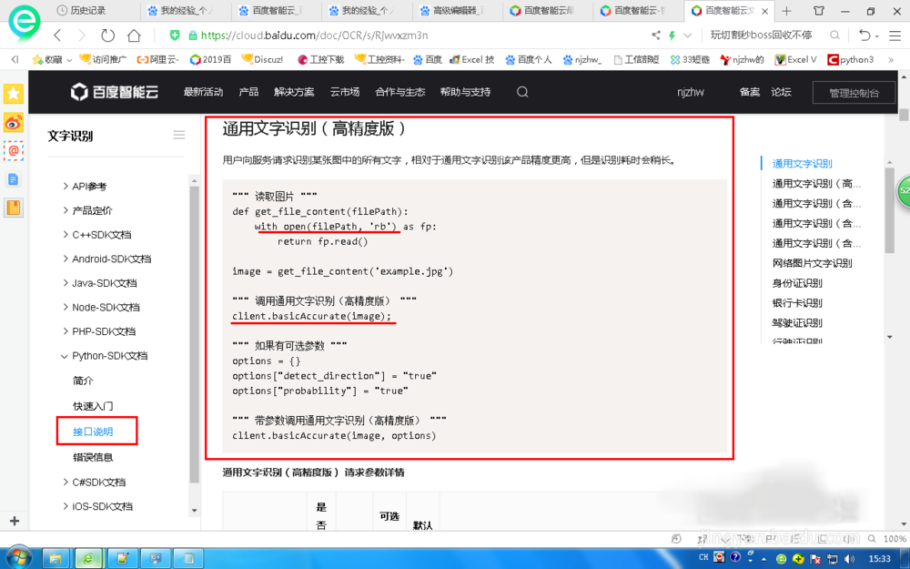Open the 错误信息 doc page
The height and width of the screenshot is (569, 910).
coord(93,457)
